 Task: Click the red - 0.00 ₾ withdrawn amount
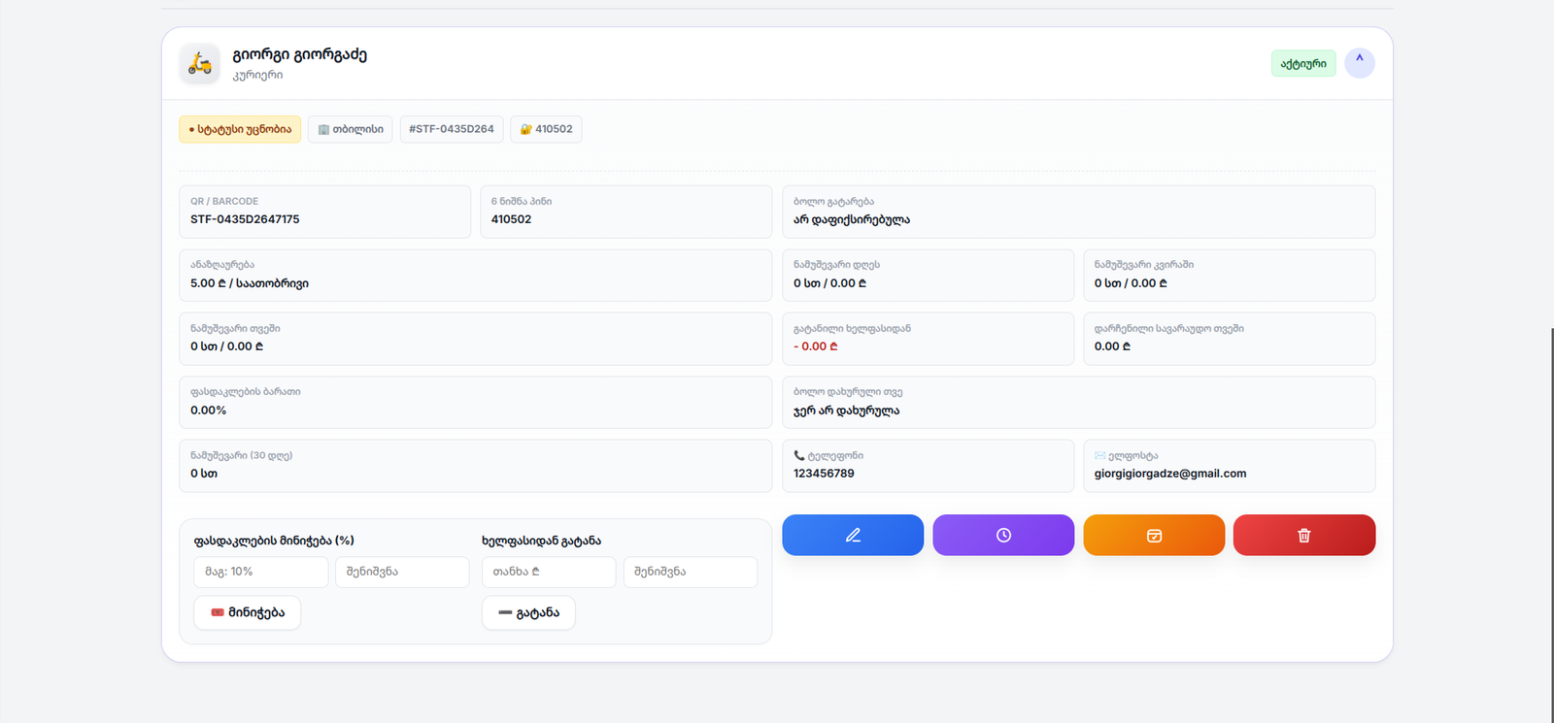coord(816,346)
